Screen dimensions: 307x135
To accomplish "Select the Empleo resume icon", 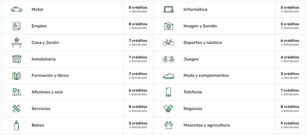I will [17, 26].
